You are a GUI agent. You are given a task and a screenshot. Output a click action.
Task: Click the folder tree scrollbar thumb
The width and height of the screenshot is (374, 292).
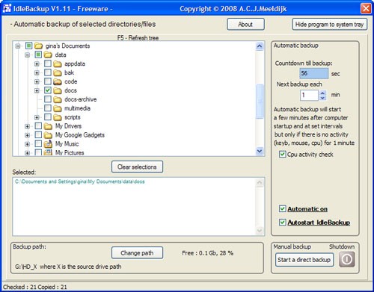tap(260, 102)
